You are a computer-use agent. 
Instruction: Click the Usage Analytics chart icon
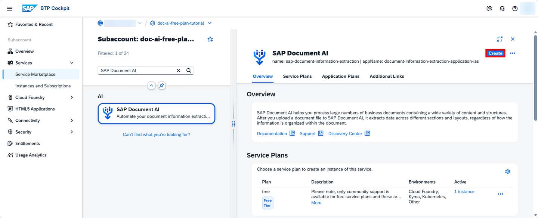pos(10,155)
